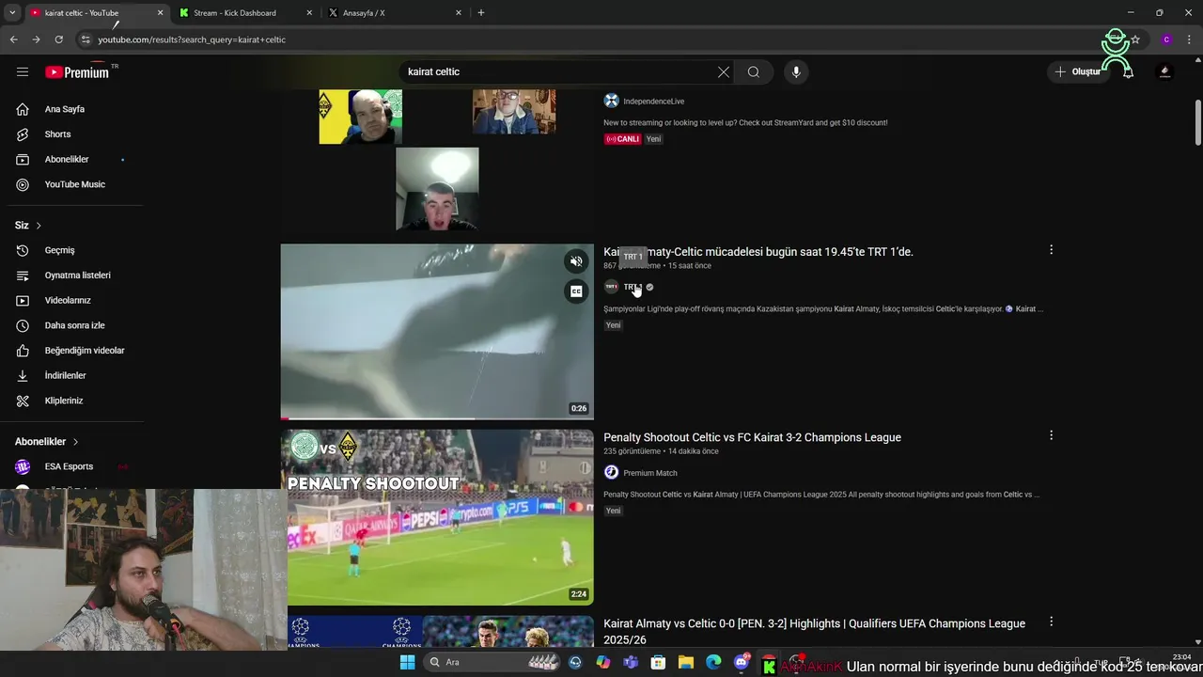Image resolution: width=1203 pixels, height=677 pixels.
Task: Open YouTube Music in the sidebar
Action: [x=73, y=184]
